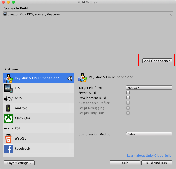Click the Facebook platform icon

point(8,149)
